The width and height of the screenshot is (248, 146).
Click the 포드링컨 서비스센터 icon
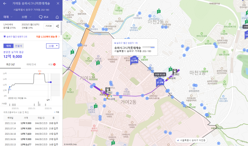pos(223,96)
